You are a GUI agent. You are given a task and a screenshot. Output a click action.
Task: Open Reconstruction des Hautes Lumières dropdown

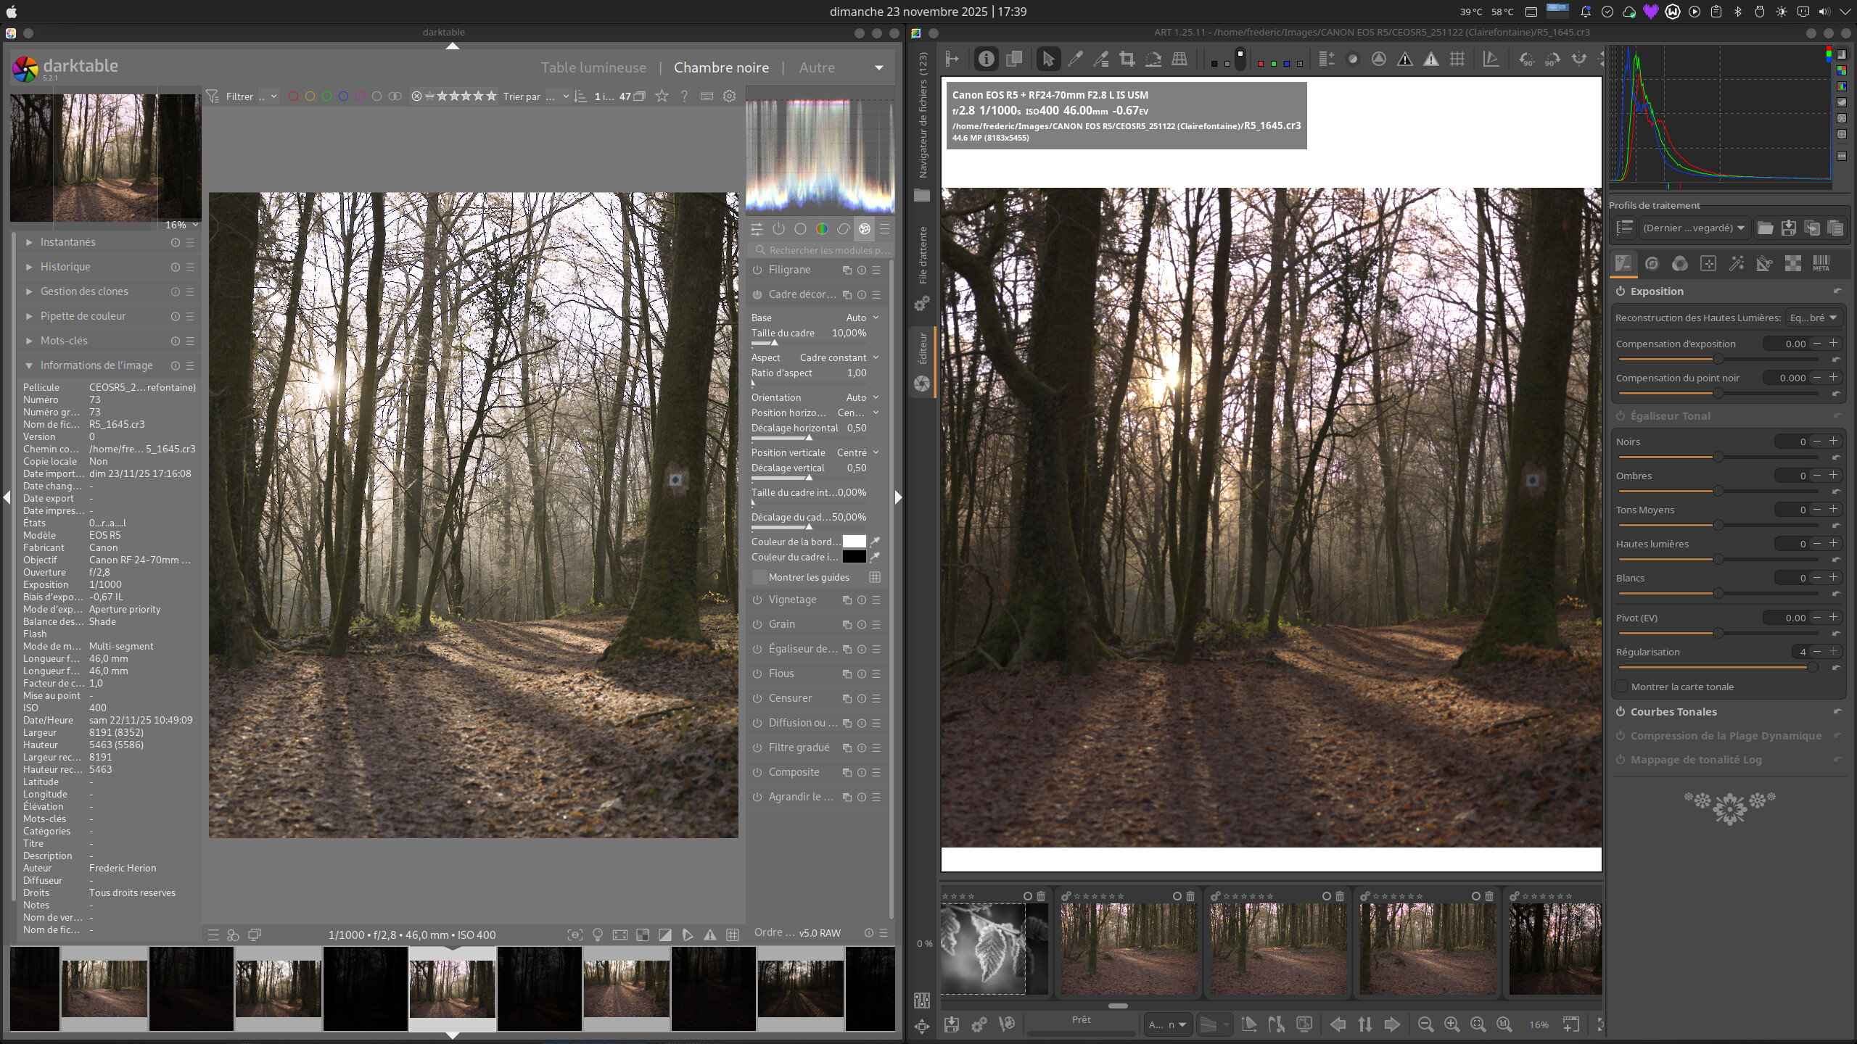[x=1813, y=318]
